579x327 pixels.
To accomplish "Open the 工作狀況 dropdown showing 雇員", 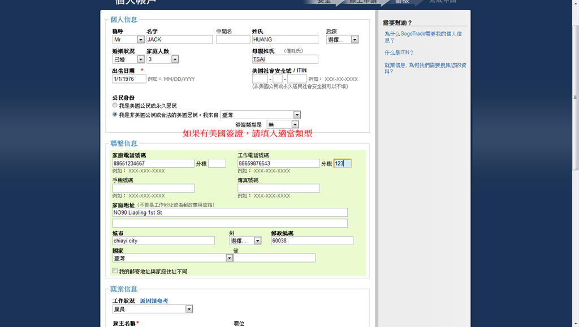I will point(153,309).
